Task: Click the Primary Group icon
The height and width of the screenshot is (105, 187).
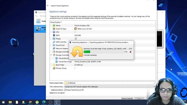Action: coord(54,68)
